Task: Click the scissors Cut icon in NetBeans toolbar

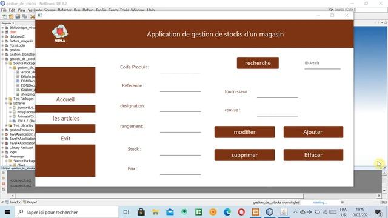Action: [32, 16]
